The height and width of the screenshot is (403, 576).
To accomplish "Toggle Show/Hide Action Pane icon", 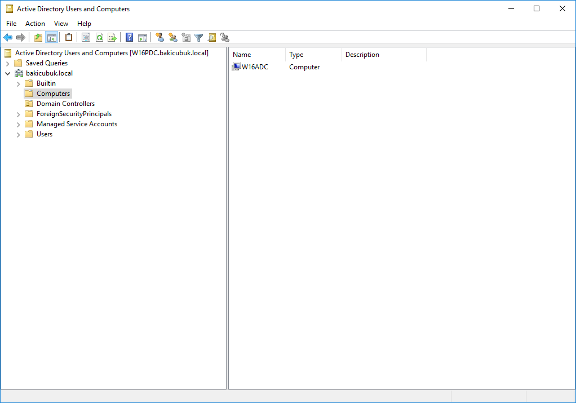I will 143,37.
